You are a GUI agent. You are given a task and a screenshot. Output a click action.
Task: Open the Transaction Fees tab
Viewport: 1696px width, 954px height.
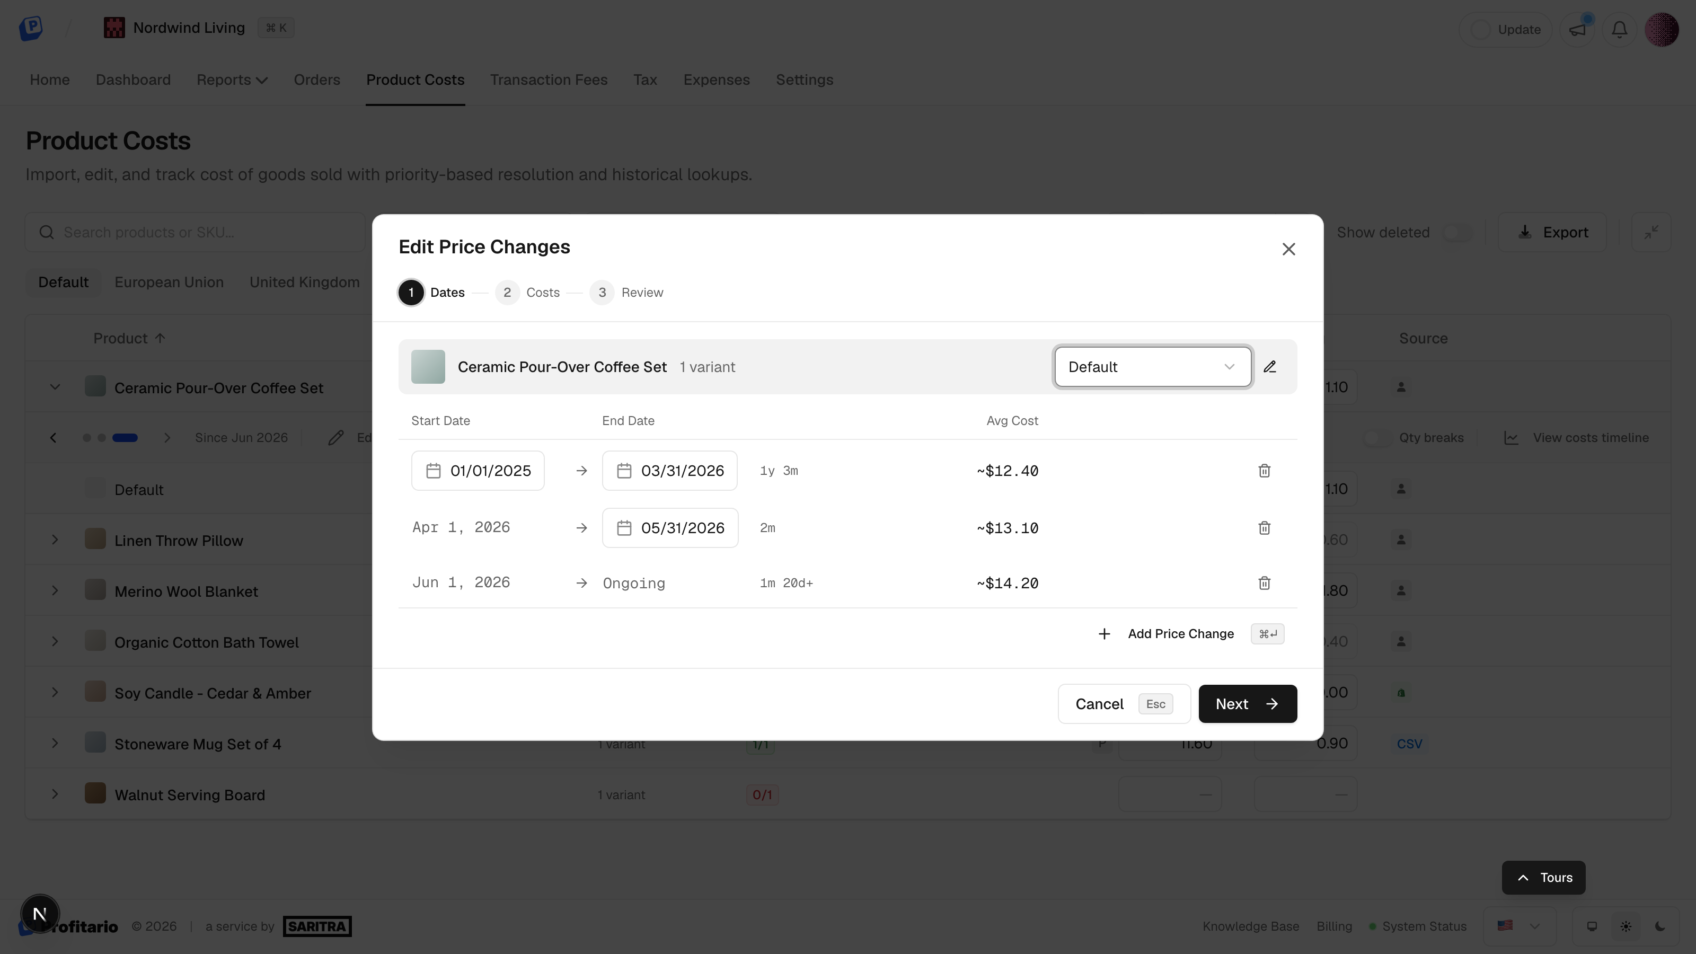click(549, 79)
